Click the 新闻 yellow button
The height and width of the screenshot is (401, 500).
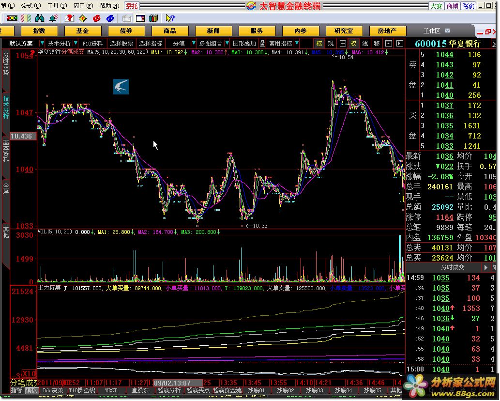(x=213, y=31)
